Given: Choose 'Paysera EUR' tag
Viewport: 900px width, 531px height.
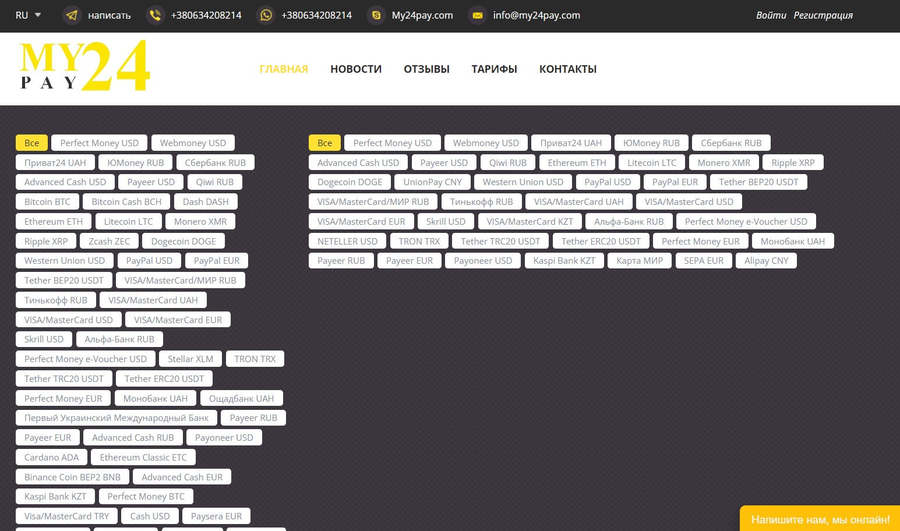Looking at the screenshot, I should point(216,516).
